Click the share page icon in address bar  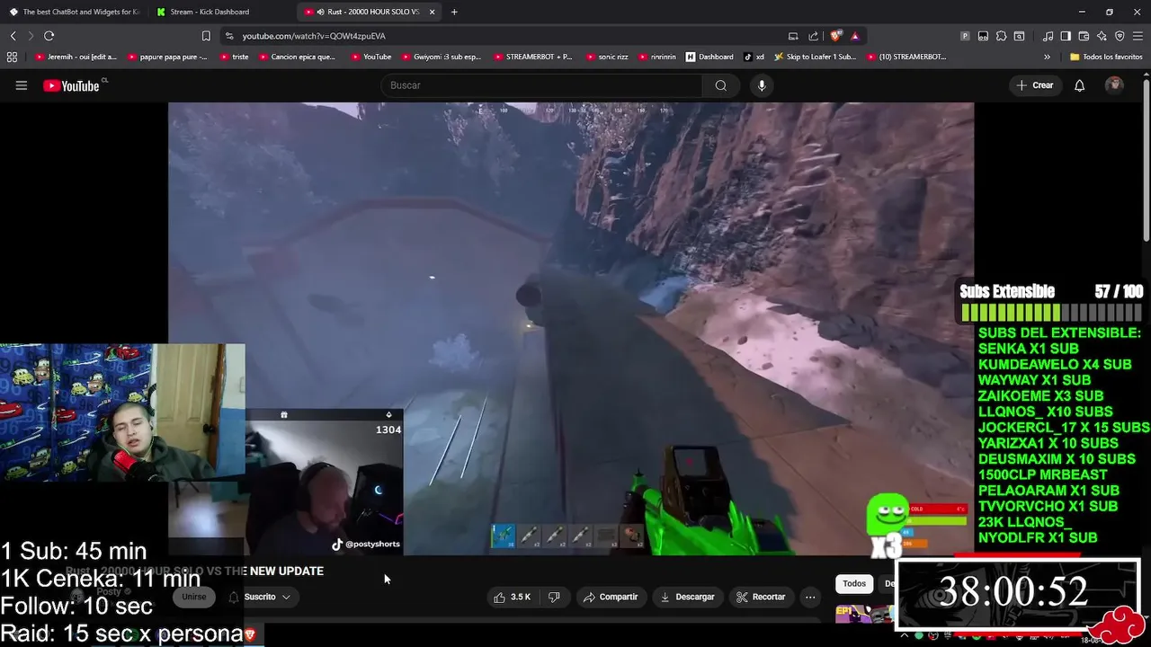pyautogui.click(x=813, y=36)
